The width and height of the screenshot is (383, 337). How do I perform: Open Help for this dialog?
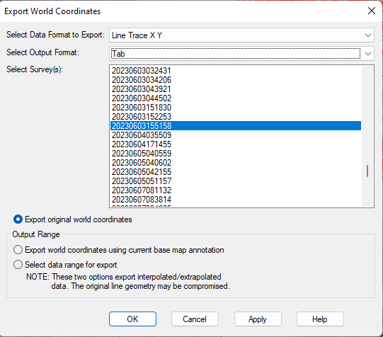pyautogui.click(x=320, y=319)
